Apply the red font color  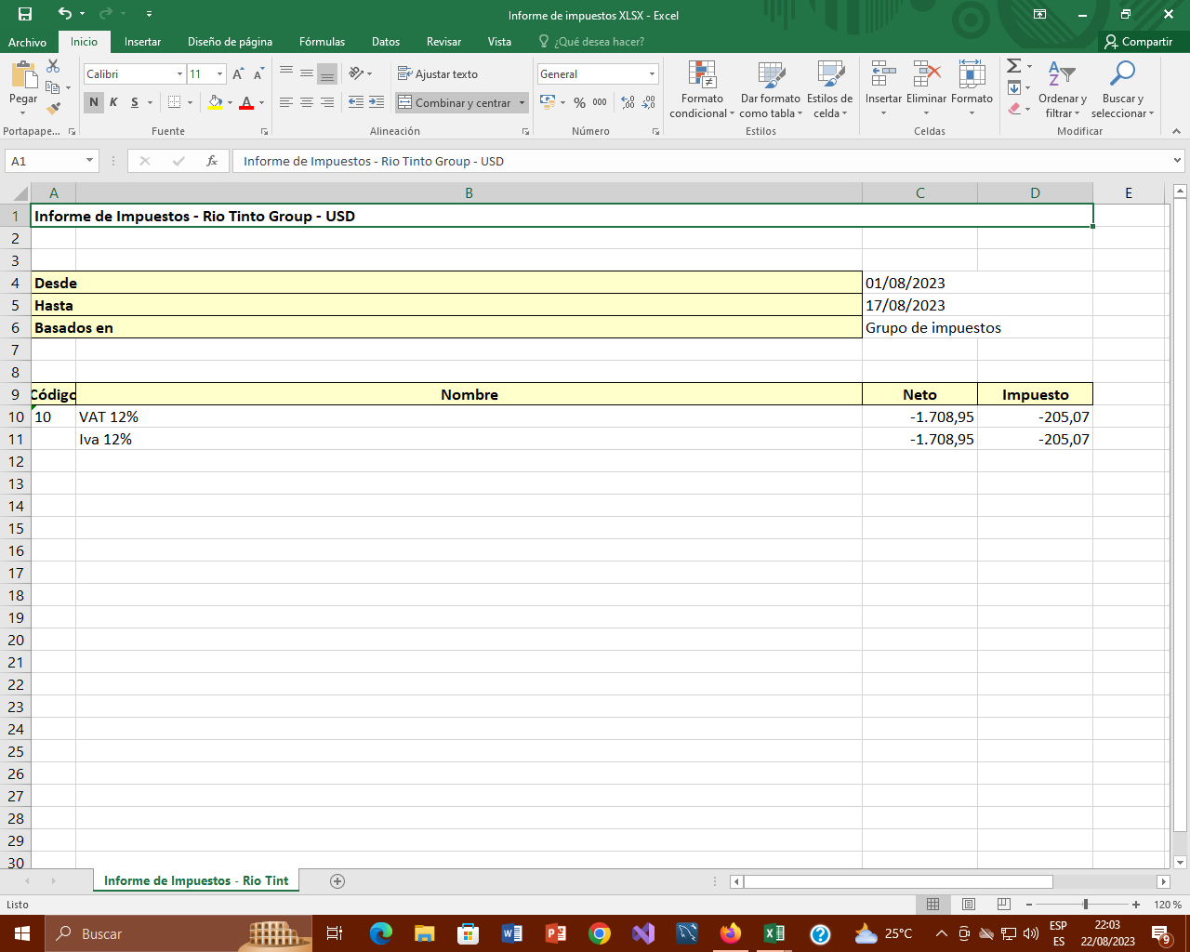pyautogui.click(x=246, y=102)
